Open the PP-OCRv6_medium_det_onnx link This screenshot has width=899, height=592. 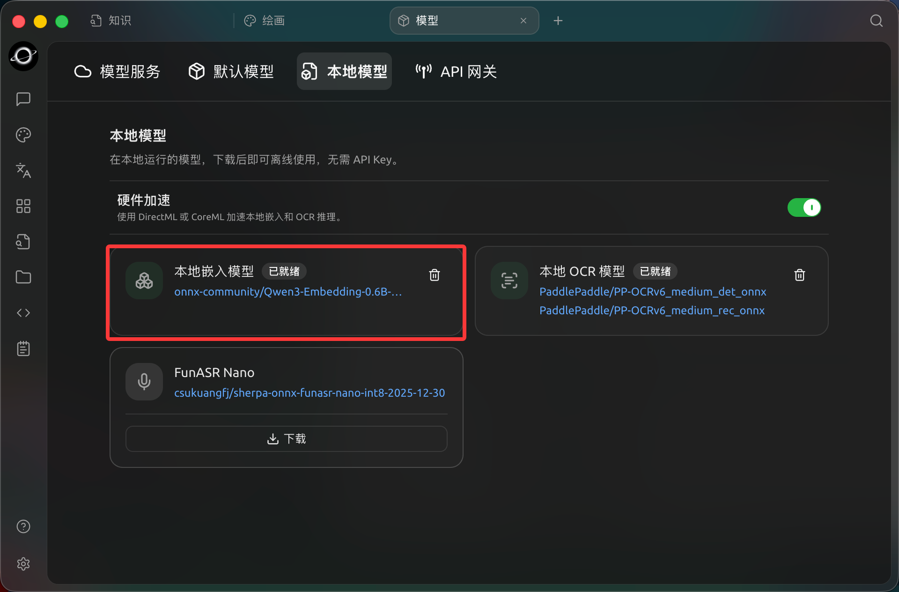(653, 292)
